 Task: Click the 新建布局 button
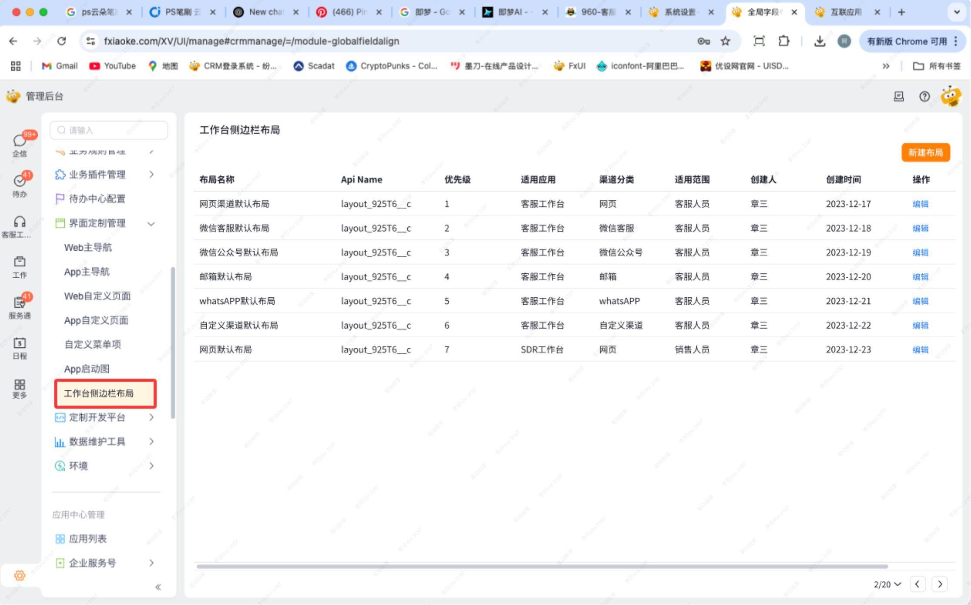pos(925,153)
